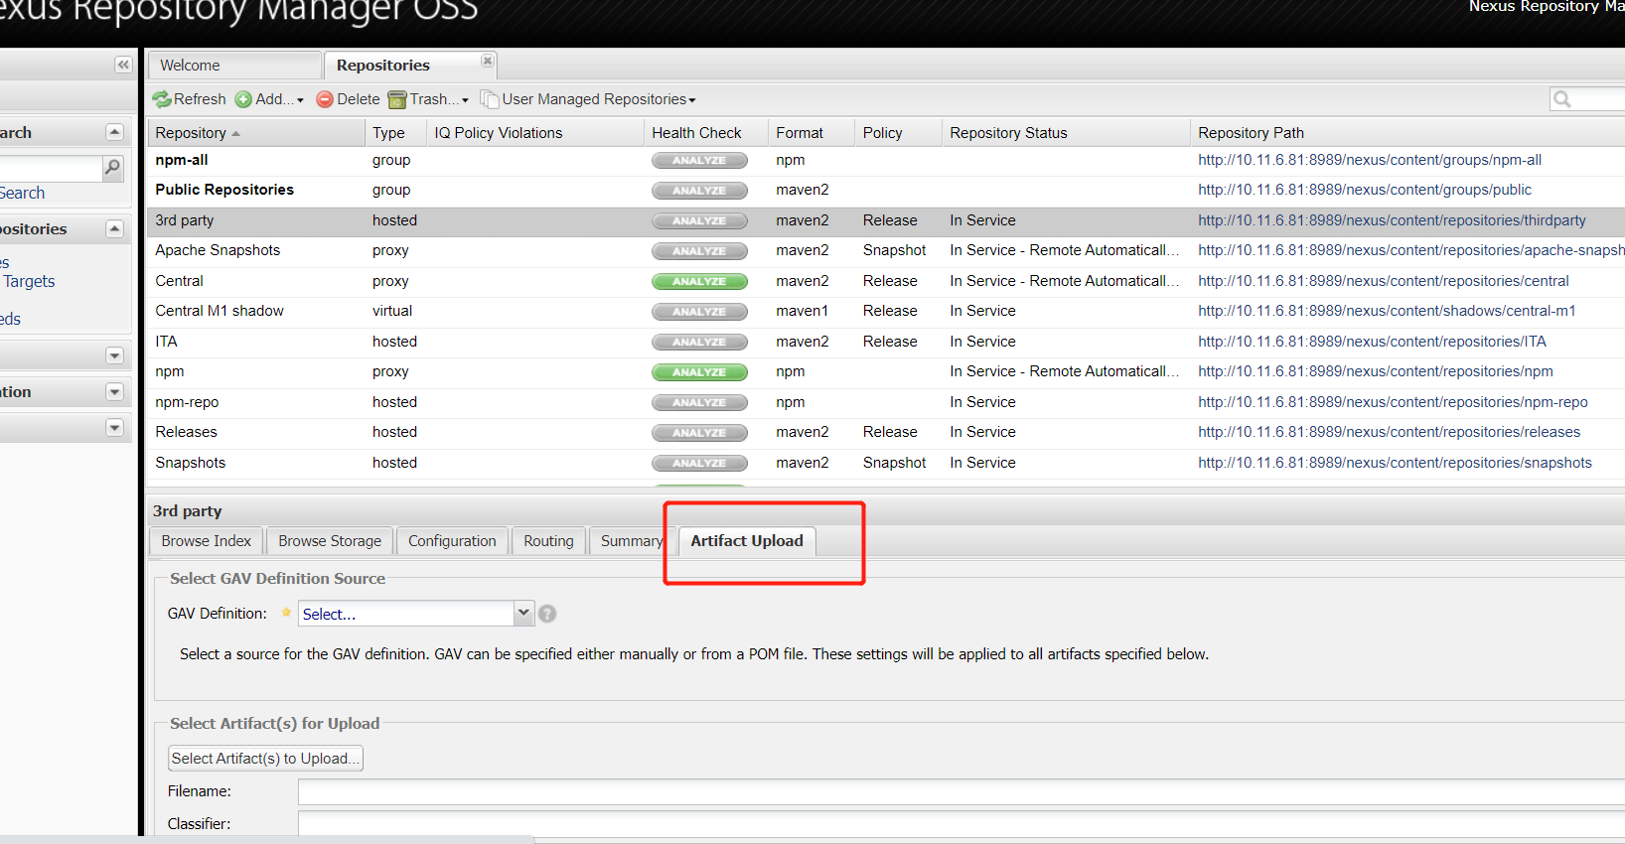Open the Configuration tab
1625x844 pixels.
pyautogui.click(x=452, y=541)
